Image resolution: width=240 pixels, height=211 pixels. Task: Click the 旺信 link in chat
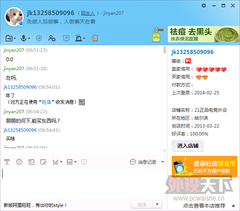click(46, 102)
